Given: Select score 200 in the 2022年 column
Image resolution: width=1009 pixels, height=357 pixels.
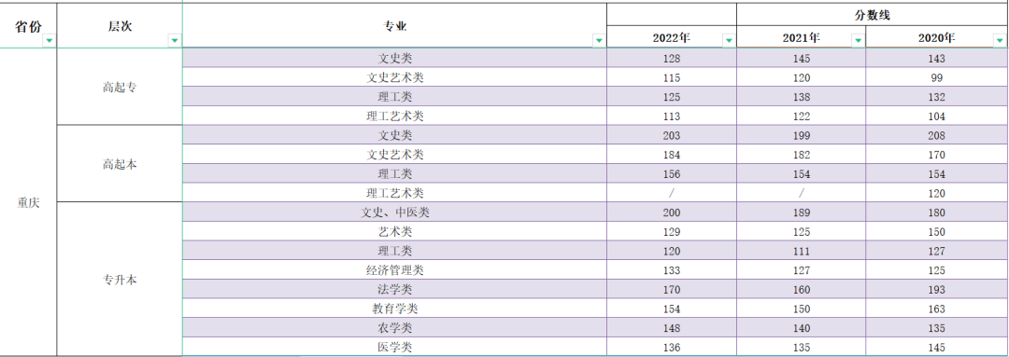Looking at the screenshot, I should (x=672, y=213).
